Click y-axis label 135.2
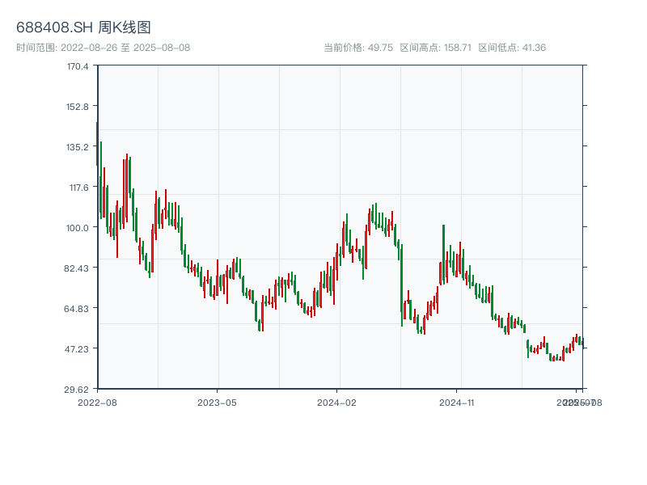This screenshot has width=647, height=485. pyautogui.click(x=78, y=147)
